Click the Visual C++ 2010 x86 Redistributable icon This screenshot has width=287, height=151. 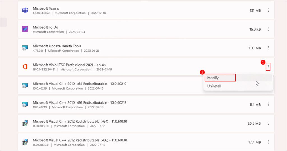[25, 104]
